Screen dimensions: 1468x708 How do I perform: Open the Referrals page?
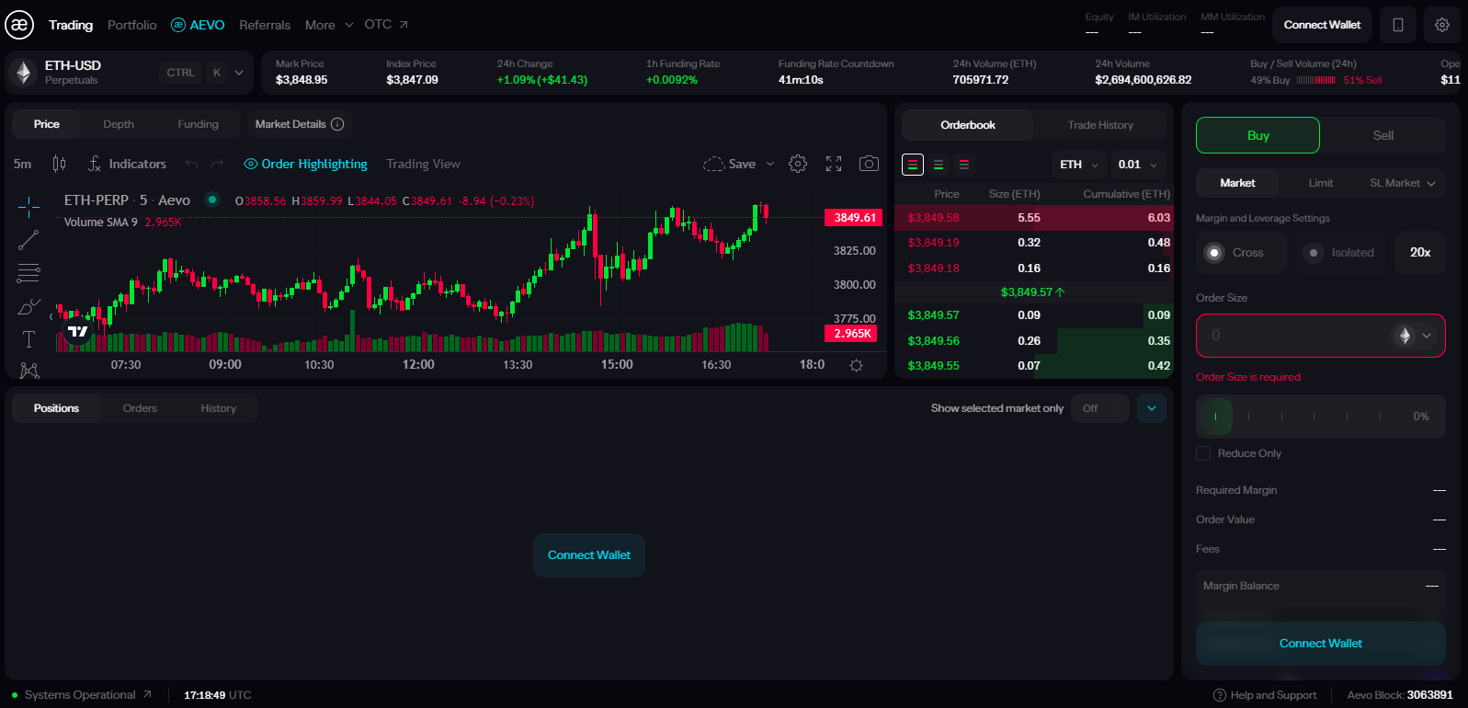click(265, 25)
